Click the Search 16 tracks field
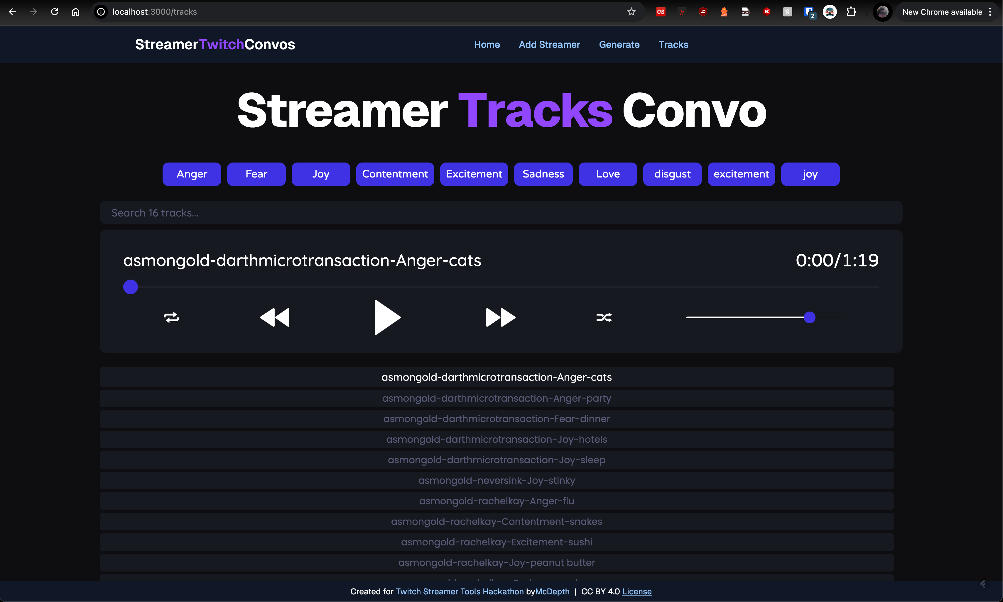 [x=501, y=213]
